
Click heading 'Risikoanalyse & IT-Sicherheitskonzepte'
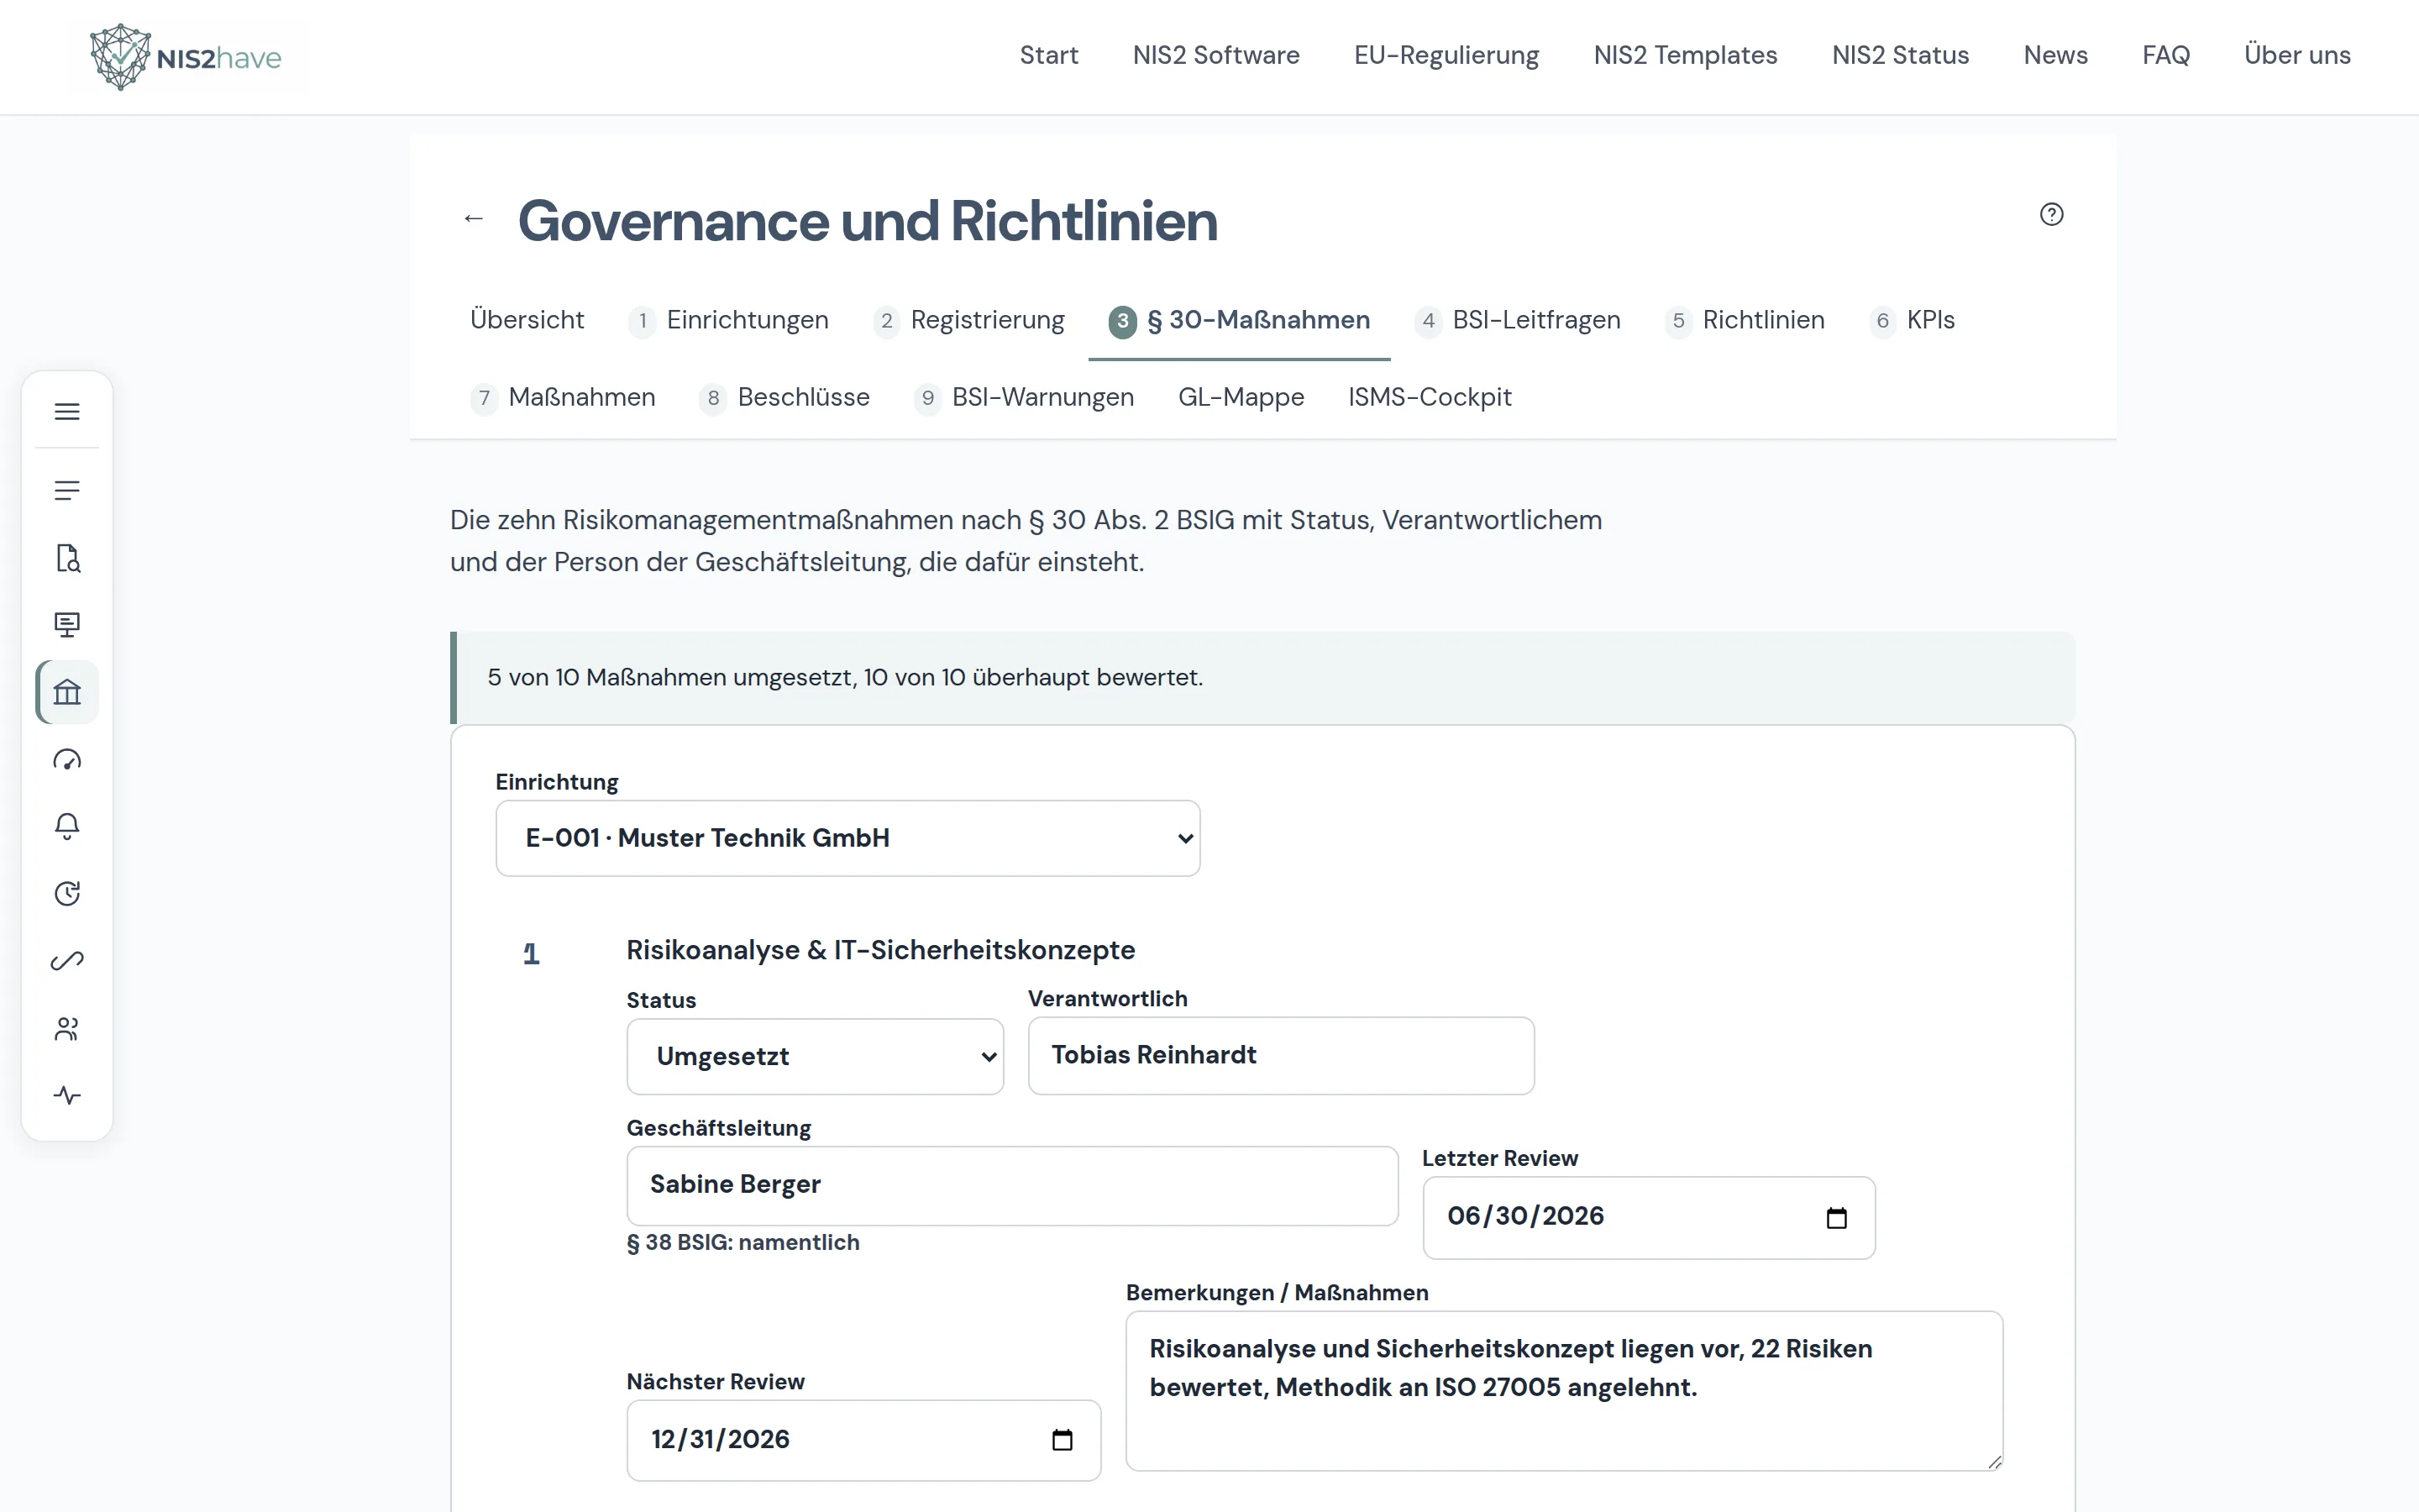[x=880, y=950]
